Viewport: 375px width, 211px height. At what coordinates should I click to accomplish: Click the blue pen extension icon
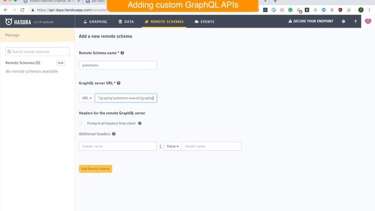point(274,10)
